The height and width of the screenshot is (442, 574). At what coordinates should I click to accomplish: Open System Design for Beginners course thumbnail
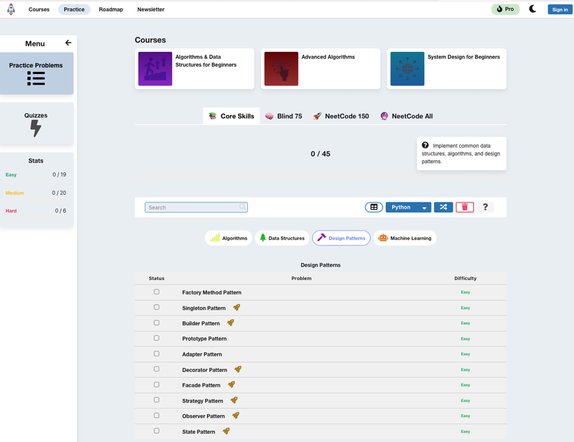pyautogui.click(x=408, y=69)
